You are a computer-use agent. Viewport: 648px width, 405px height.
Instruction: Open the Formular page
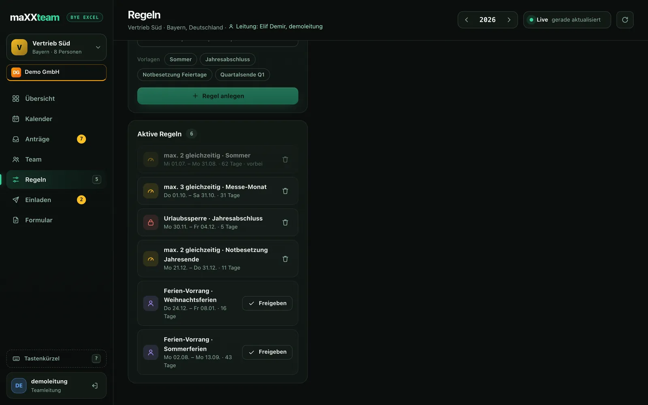pos(56,220)
